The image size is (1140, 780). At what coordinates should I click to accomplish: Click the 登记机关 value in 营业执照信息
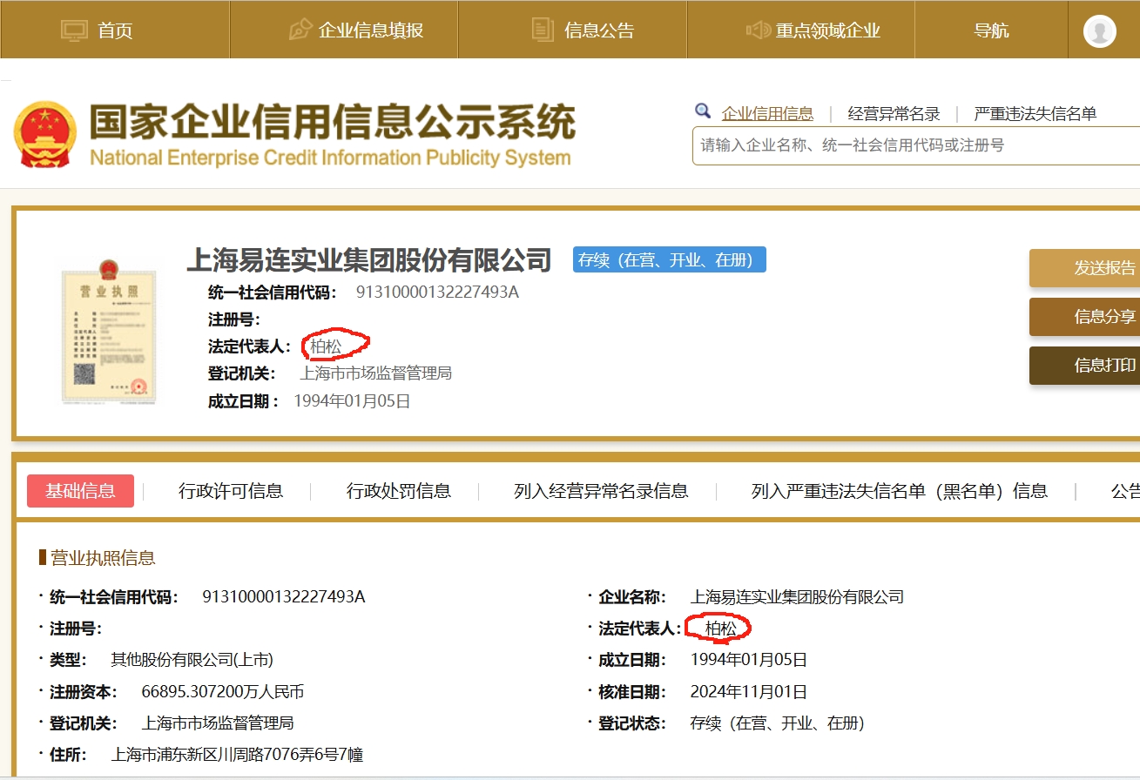218,723
